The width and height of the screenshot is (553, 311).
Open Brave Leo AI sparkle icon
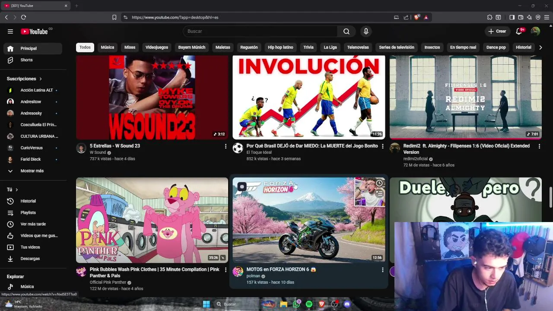click(x=529, y=17)
